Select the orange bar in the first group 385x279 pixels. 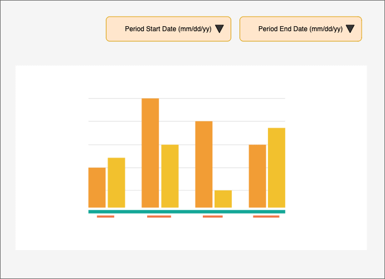(97, 188)
